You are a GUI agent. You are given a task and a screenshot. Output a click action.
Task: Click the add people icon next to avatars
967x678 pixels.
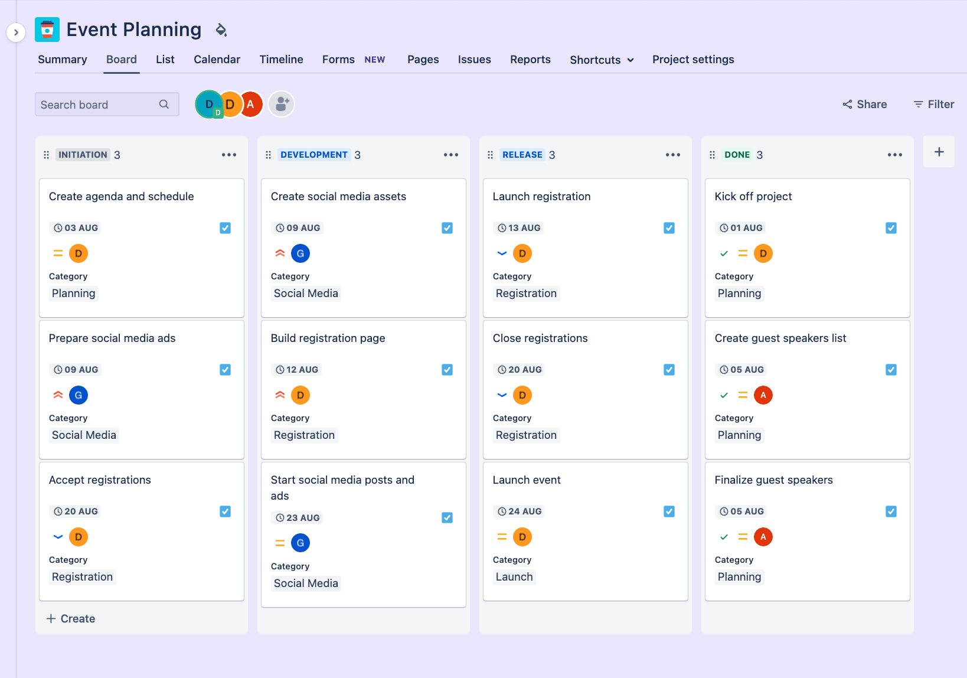[x=280, y=104]
